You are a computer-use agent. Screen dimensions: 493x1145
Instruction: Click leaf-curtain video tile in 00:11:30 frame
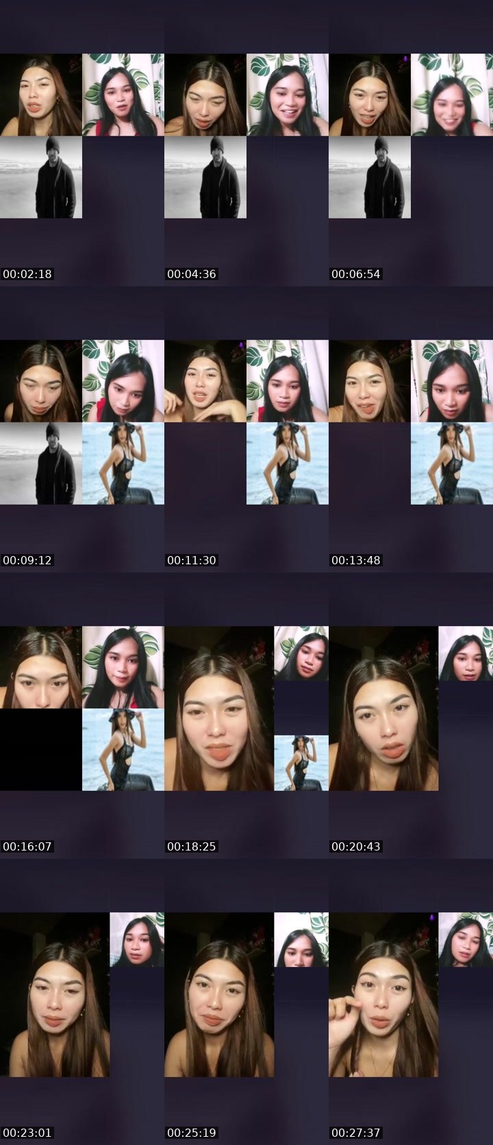coord(288,381)
